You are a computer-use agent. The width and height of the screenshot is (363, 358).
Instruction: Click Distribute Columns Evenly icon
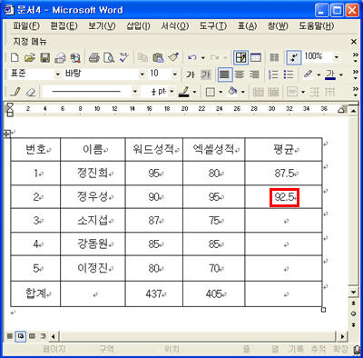pos(329,92)
